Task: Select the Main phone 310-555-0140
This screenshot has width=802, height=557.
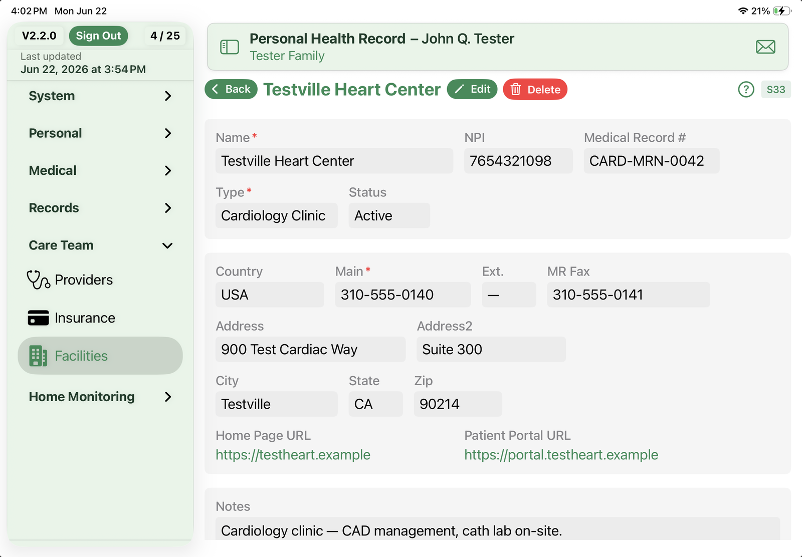Action: click(x=403, y=295)
